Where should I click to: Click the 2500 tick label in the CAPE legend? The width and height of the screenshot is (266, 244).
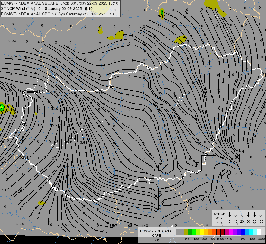coord(245,239)
